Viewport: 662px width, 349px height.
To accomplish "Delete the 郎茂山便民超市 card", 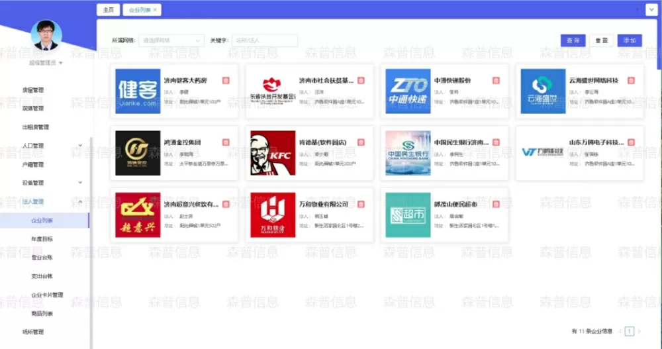I will [496, 204].
